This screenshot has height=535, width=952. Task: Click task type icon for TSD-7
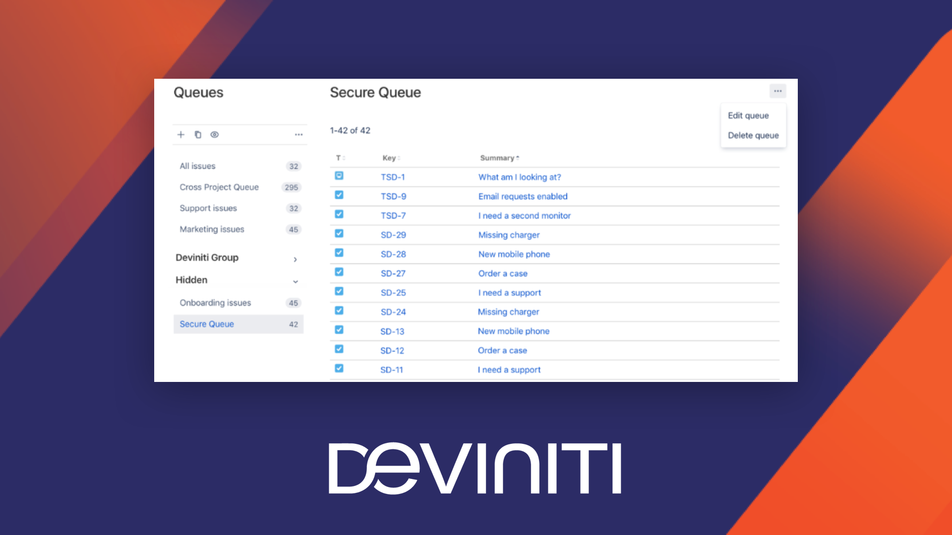tap(339, 214)
